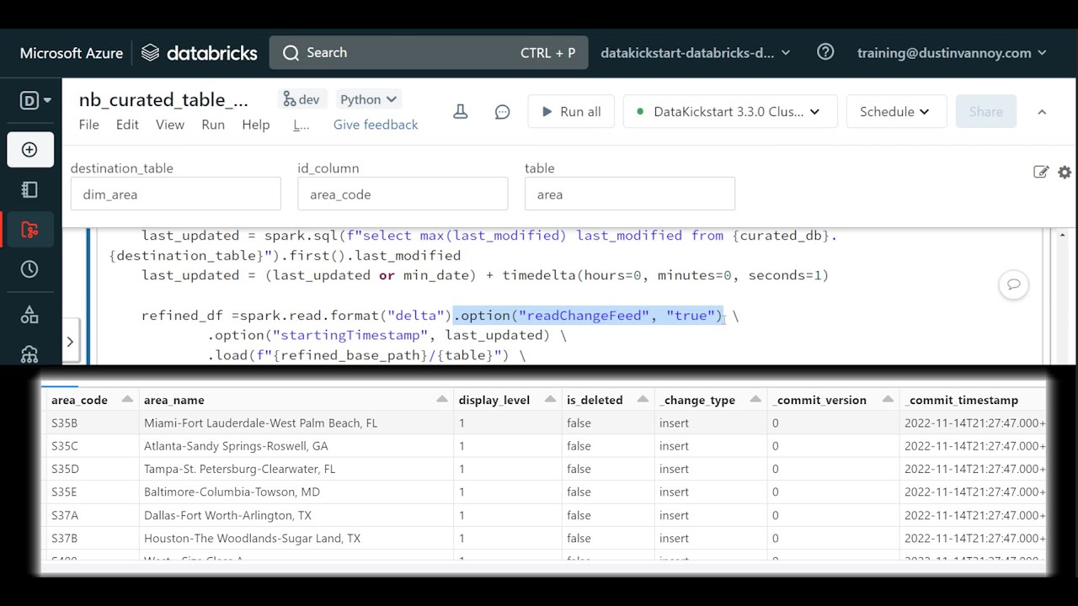Click the edit widgets pencil icon

pos(1041,172)
